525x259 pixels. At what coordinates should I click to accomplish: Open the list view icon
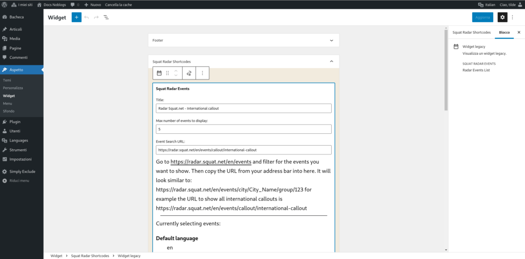pos(106,17)
